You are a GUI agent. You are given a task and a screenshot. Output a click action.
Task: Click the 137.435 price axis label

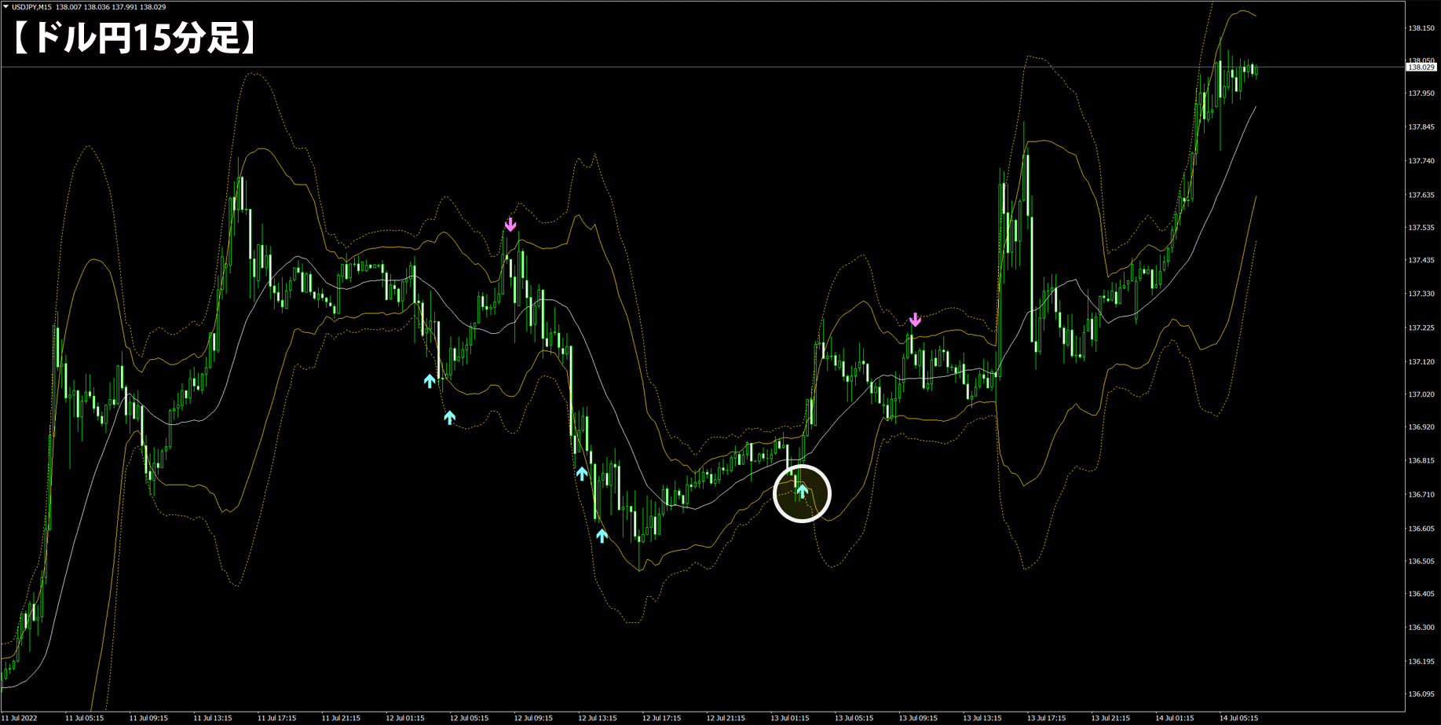coord(1421,260)
